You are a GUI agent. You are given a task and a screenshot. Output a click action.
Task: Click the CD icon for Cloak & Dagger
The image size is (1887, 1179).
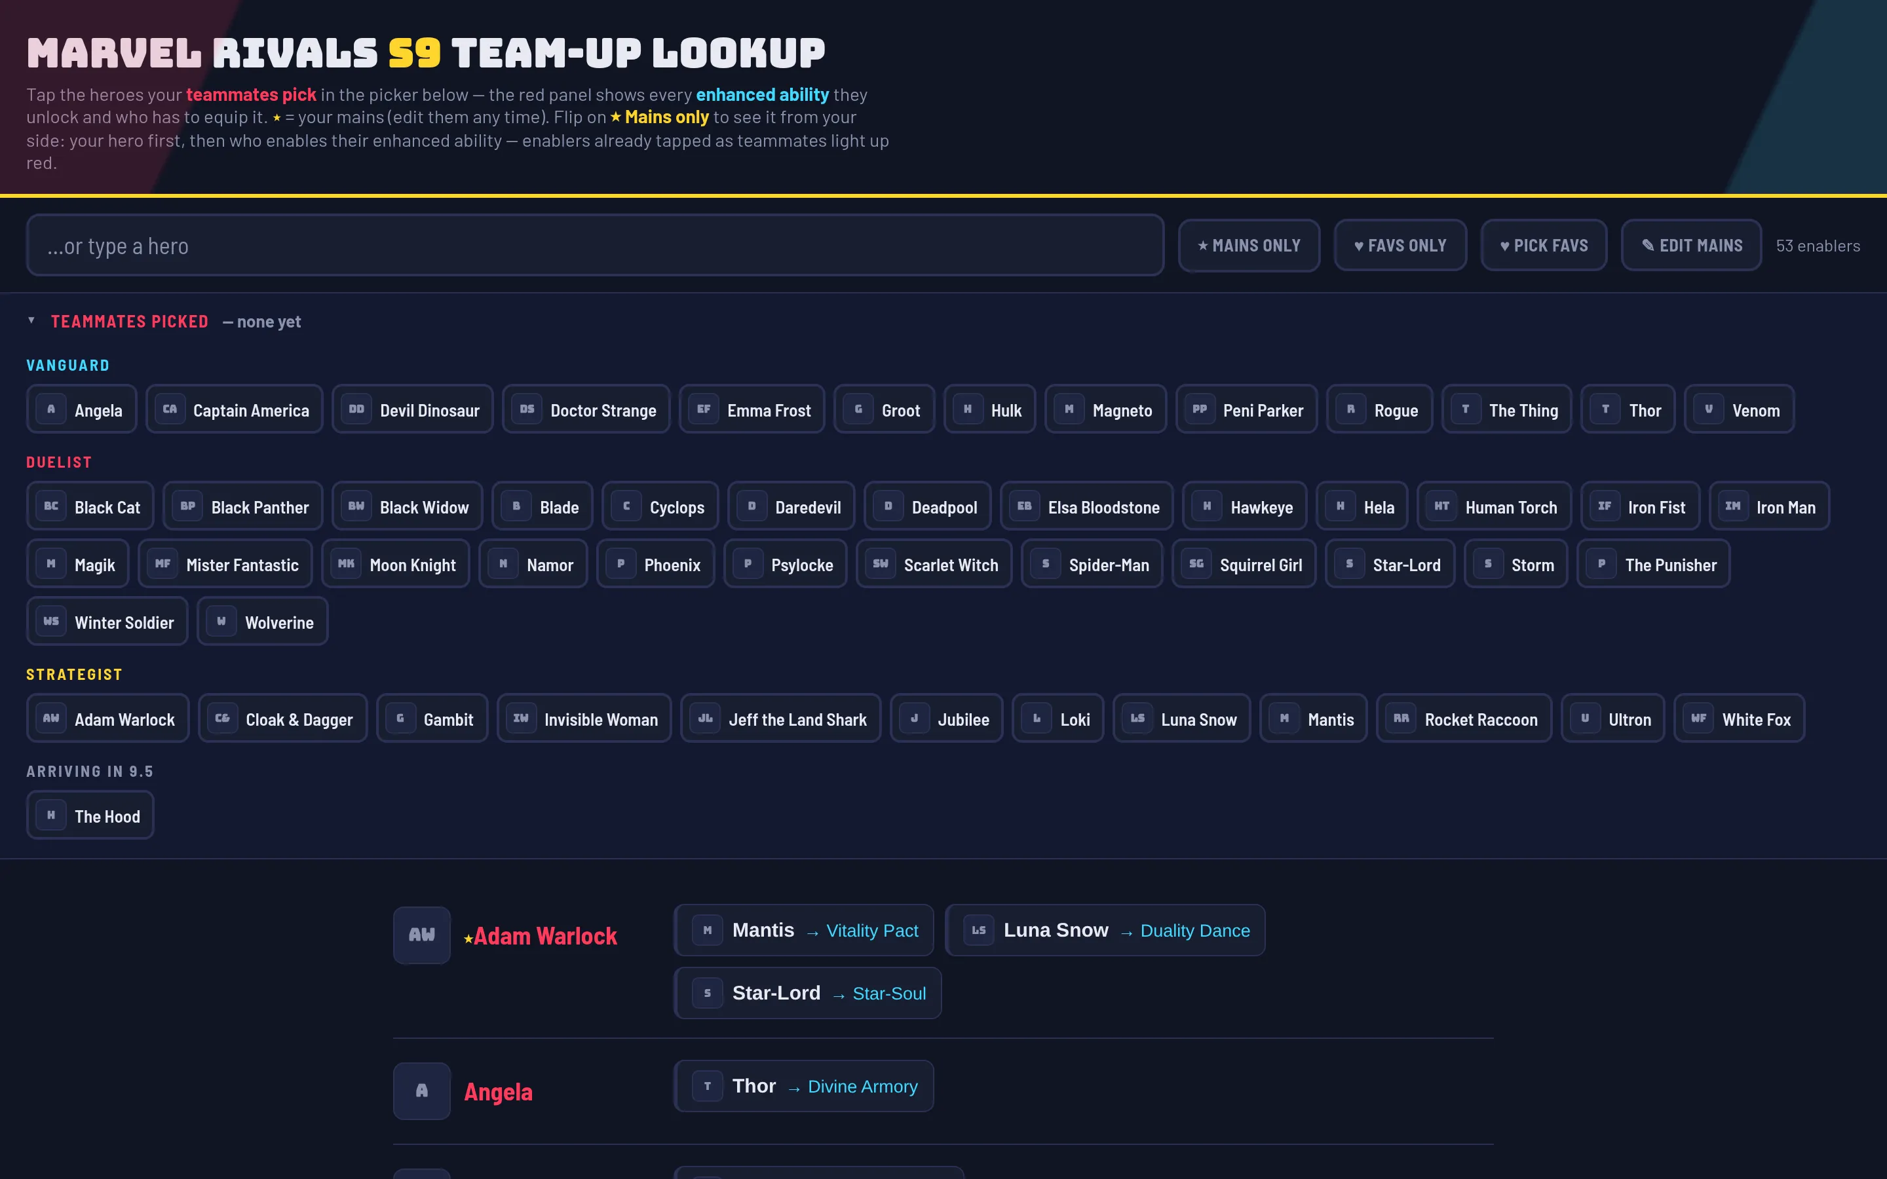(222, 718)
